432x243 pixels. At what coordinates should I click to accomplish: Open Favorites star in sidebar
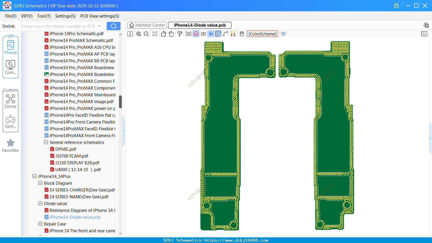point(10,146)
